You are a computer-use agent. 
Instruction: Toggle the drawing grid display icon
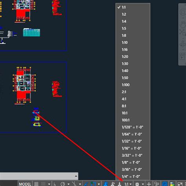(x=36, y=184)
